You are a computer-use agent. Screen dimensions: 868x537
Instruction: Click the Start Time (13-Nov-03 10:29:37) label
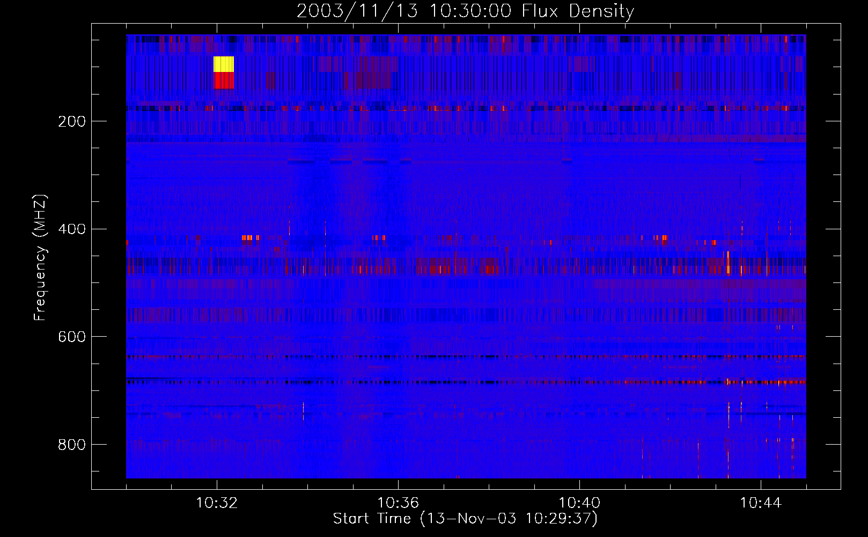[x=465, y=519]
